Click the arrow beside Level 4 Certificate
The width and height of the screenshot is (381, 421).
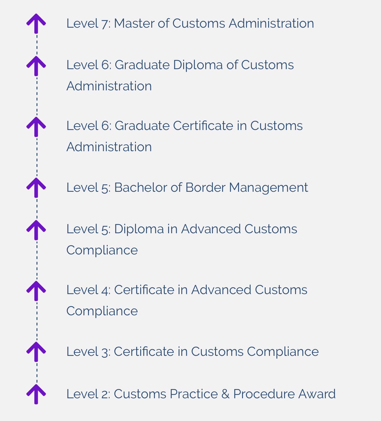(x=36, y=291)
